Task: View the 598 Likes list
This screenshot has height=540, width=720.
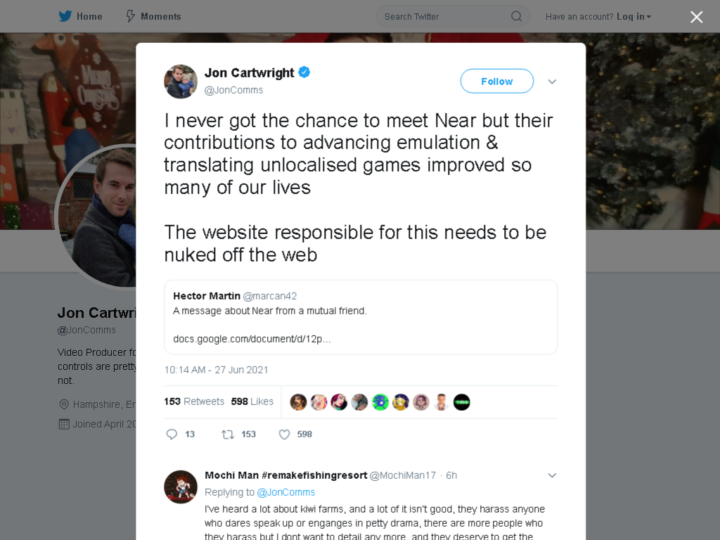Action: coord(252,401)
